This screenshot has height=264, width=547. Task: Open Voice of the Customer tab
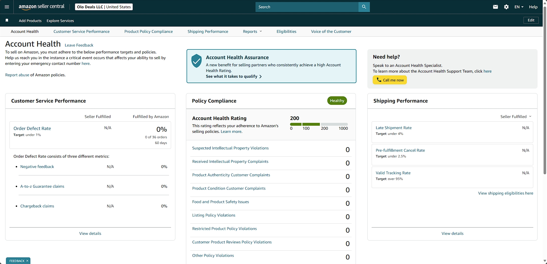point(331,31)
